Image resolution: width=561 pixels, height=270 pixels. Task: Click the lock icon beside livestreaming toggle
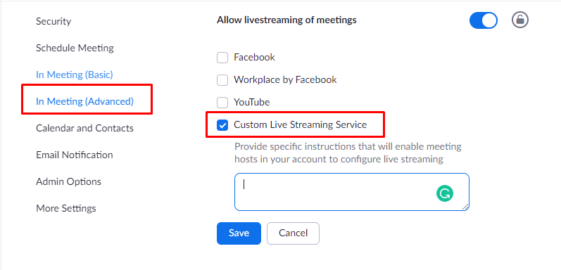tap(520, 20)
